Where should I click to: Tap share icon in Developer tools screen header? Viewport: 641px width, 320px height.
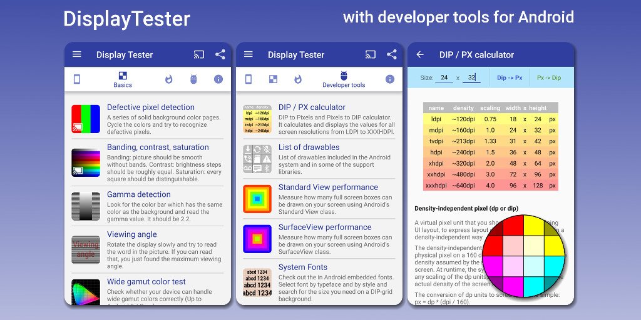(392, 54)
